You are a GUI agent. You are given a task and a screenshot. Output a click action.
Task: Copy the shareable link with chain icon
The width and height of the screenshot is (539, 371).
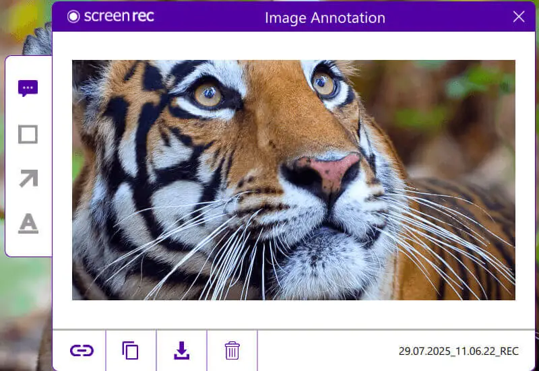point(82,350)
